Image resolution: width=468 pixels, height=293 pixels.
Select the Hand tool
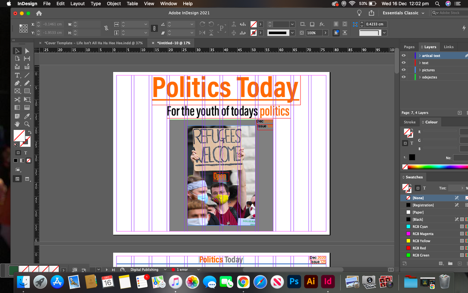(x=17, y=124)
